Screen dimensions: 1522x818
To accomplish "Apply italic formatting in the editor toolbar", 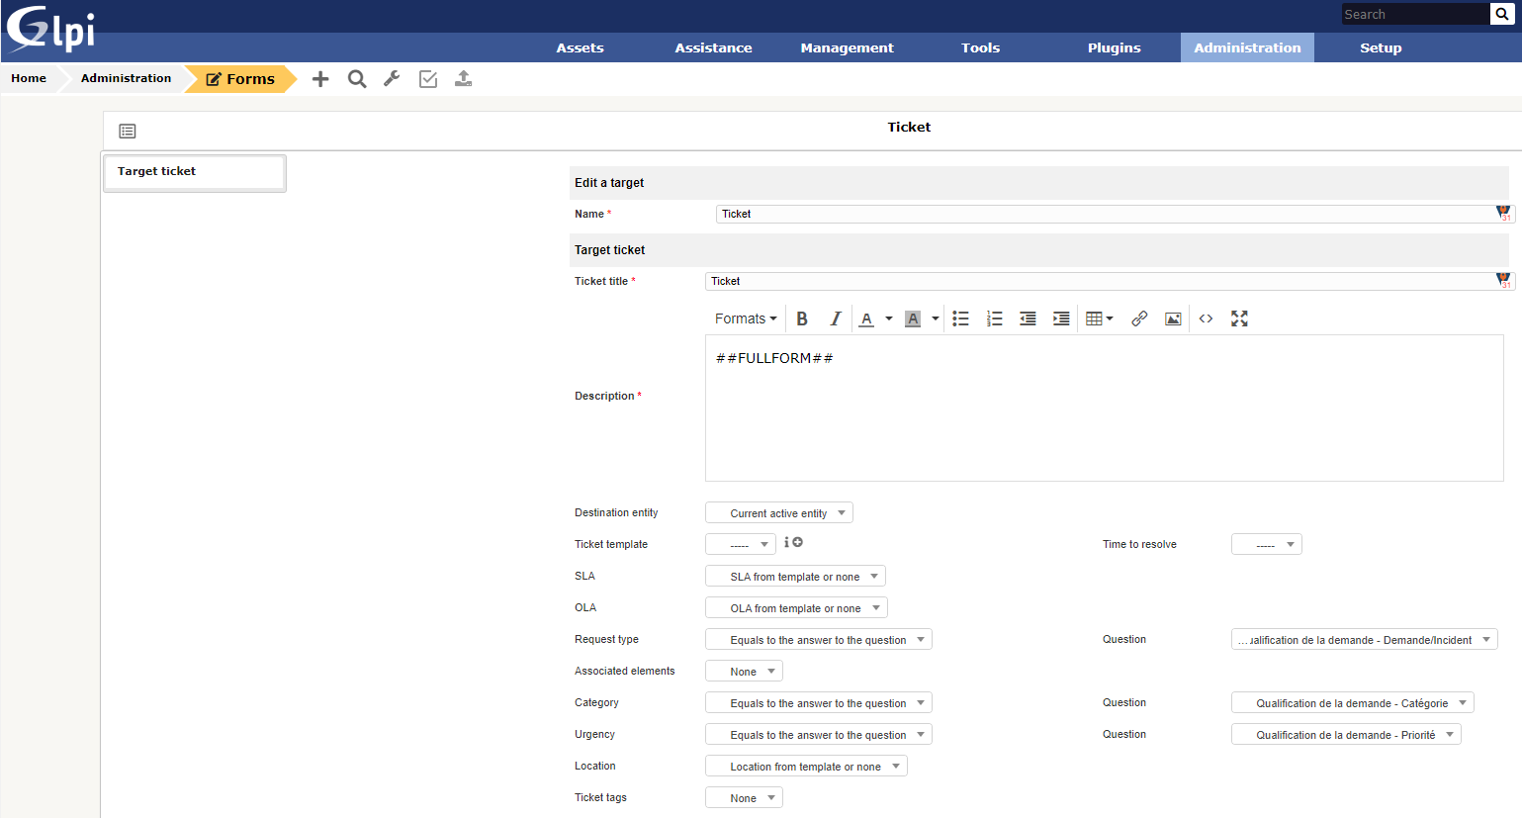I will tap(835, 318).
